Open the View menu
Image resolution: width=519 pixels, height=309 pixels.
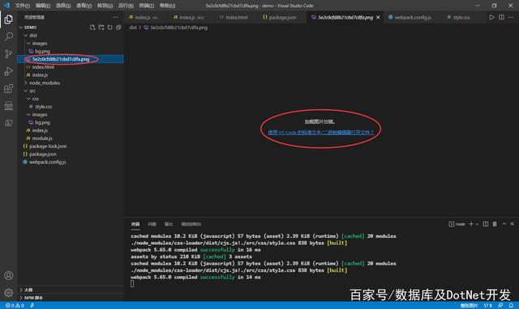(84, 6)
